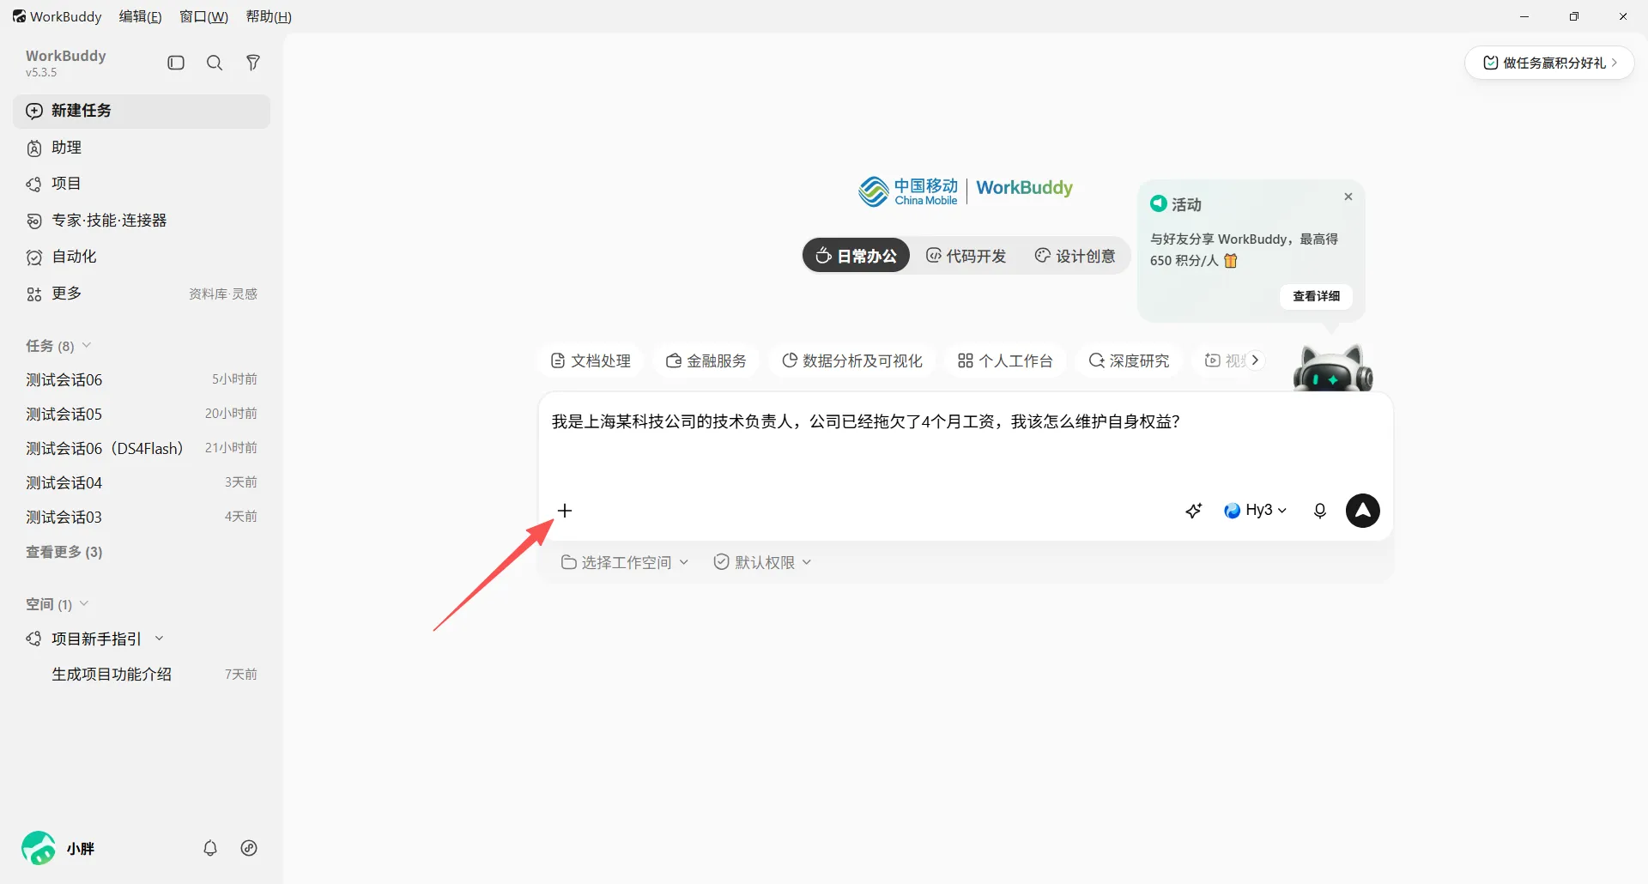Click the 活动 speaker icon

click(x=1159, y=203)
